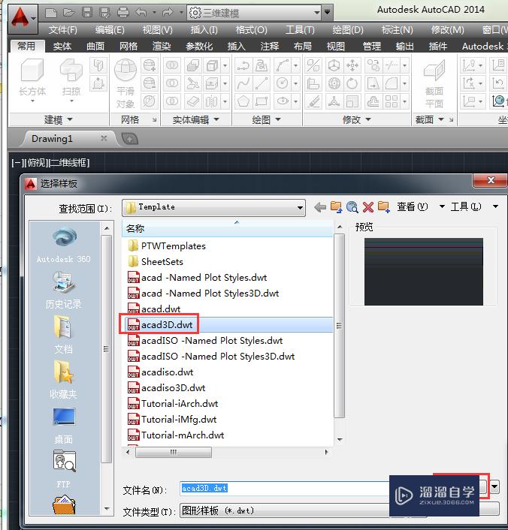508x530 pixels.
Task: Click the new drawing tab plus icon
Action: pos(129,139)
